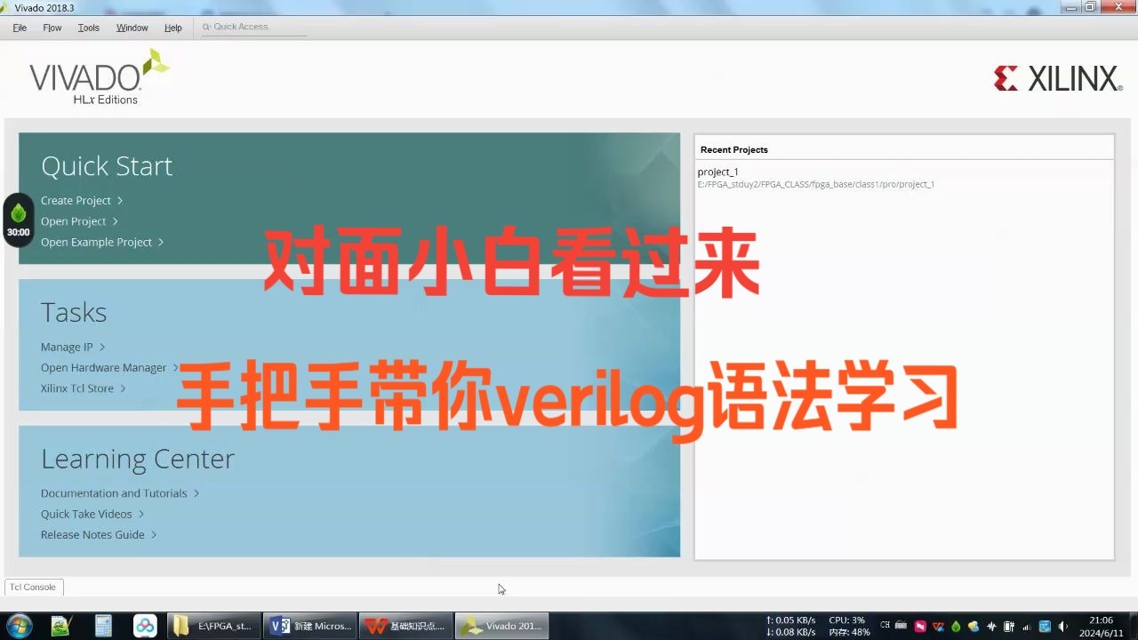Open Xilinx Tcl Store link

click(83, 388)
